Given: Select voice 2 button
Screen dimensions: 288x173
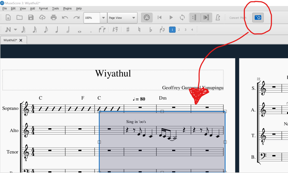Looking at the screenshot, I should [179, 30].
